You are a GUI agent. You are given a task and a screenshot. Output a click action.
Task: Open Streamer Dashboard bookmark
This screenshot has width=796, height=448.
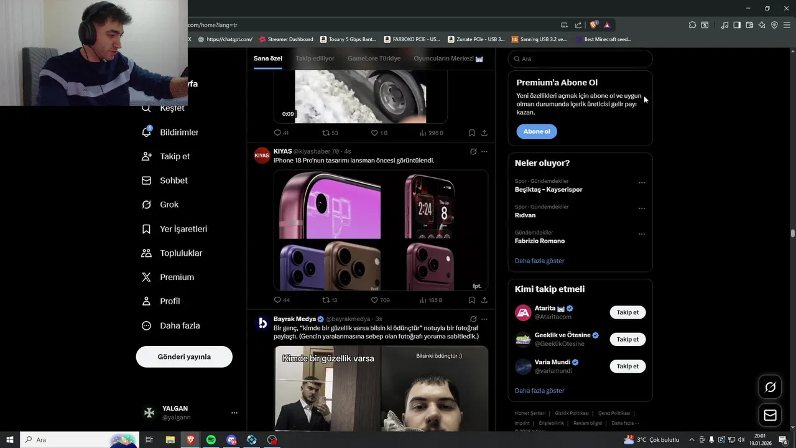286,39
